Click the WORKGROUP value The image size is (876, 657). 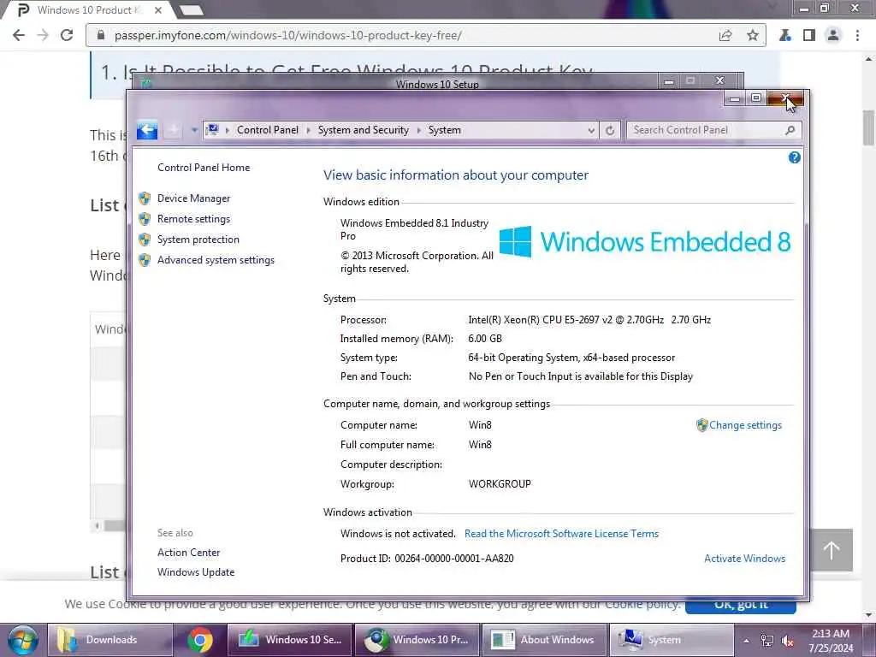(500, 484)
